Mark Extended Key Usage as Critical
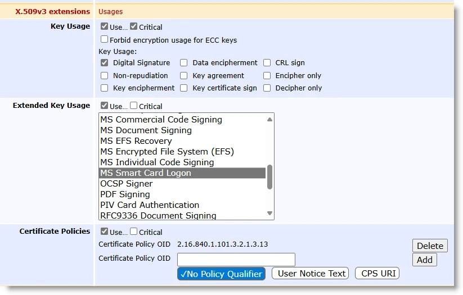The height and width of the screenshot is (295, 463). point(133,105)
